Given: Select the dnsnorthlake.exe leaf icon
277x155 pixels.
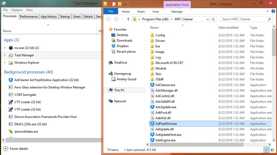Looking at the screenshot, I should point(11,132).
